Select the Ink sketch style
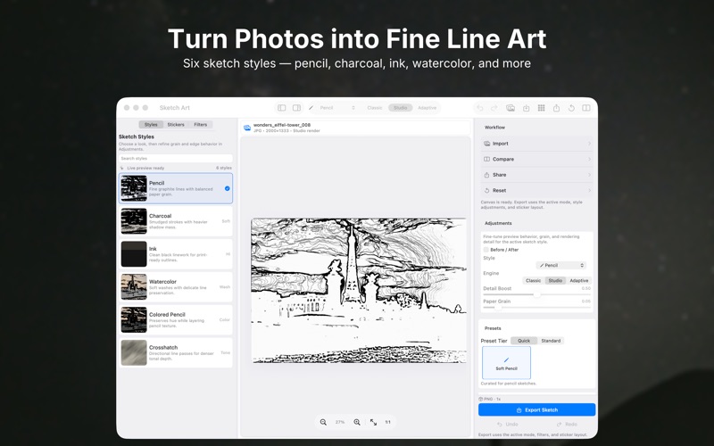The image size is (714, 446). (176, 254)
